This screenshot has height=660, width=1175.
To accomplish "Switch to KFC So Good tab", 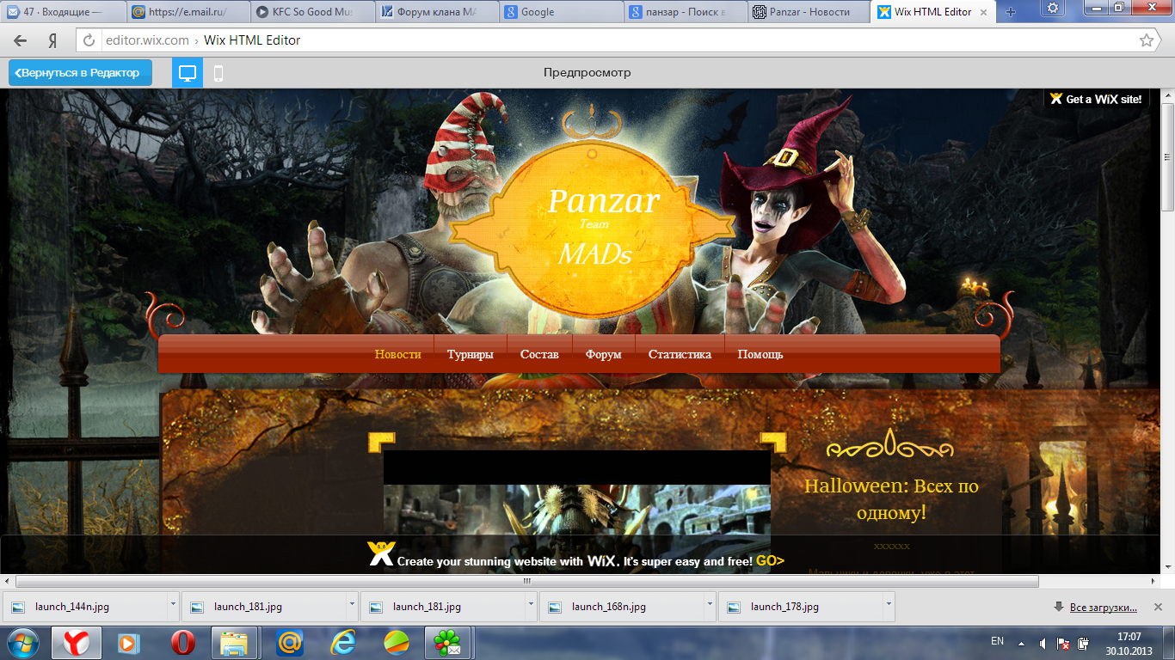I will tap(313, 12).
